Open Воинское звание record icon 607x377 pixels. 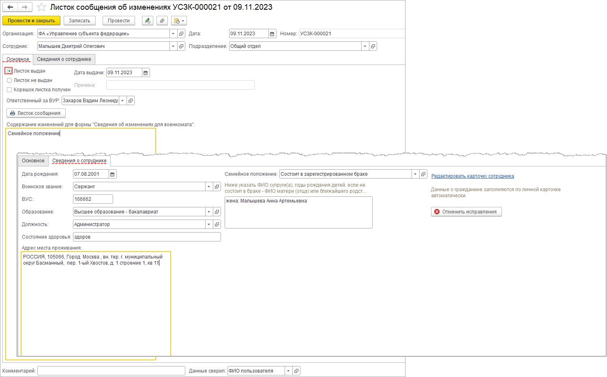pos(217,187)
